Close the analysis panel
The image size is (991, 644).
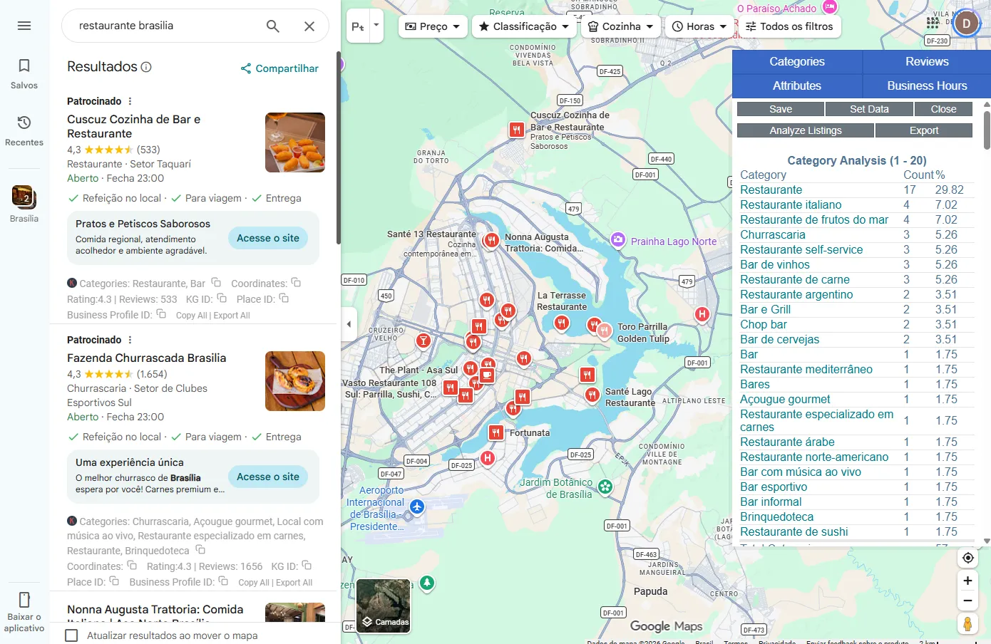click(943, 109)
